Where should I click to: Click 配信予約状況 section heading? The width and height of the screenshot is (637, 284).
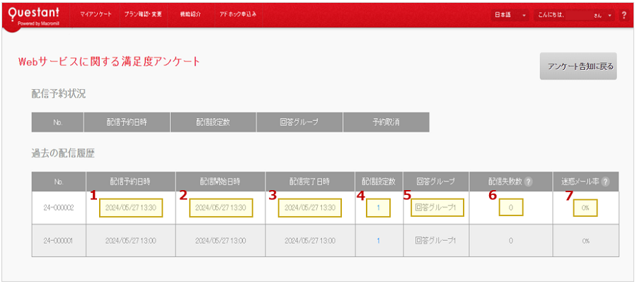[59, 94]
